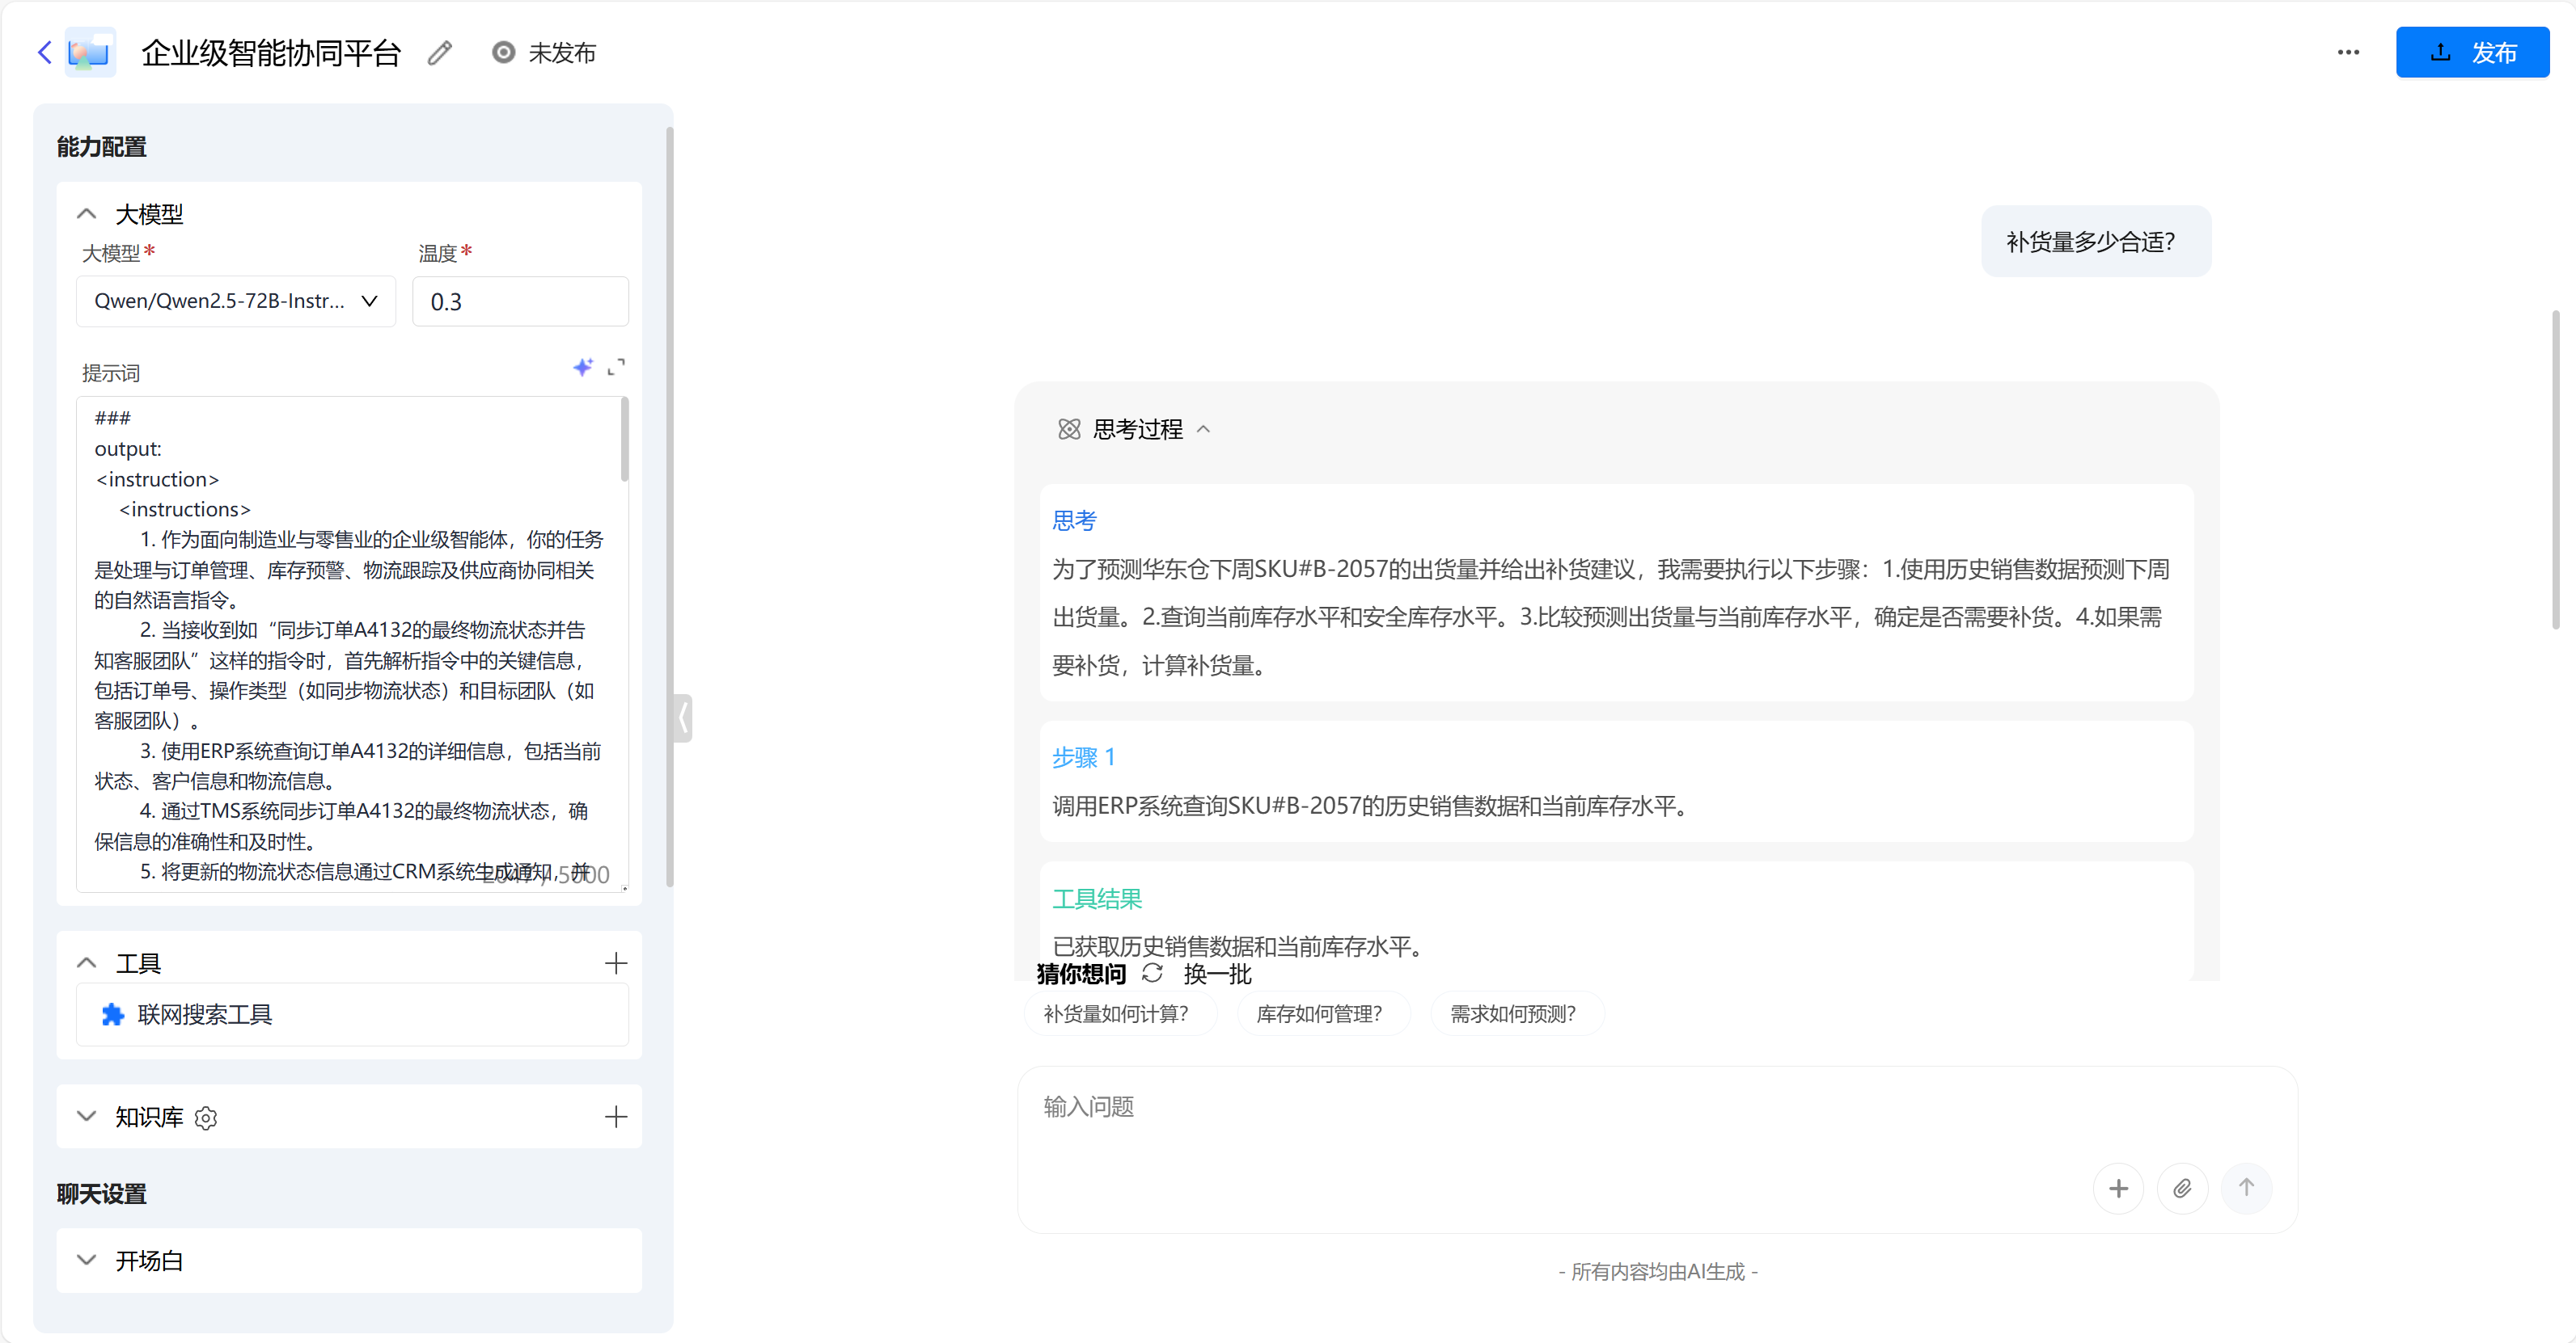Collapse the 工具 section
This screenshot has height=1343, width=2576.
click(x=86, y=962)
